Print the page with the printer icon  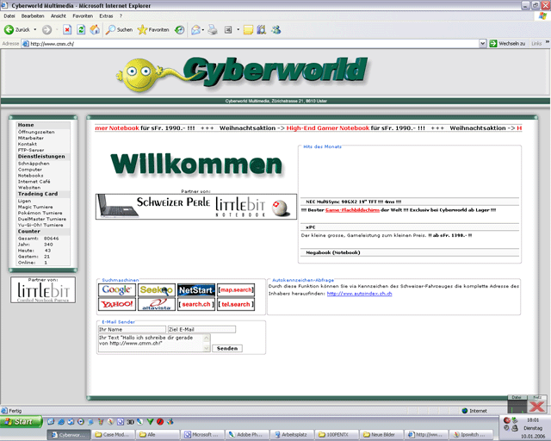(x=213, y=30)
